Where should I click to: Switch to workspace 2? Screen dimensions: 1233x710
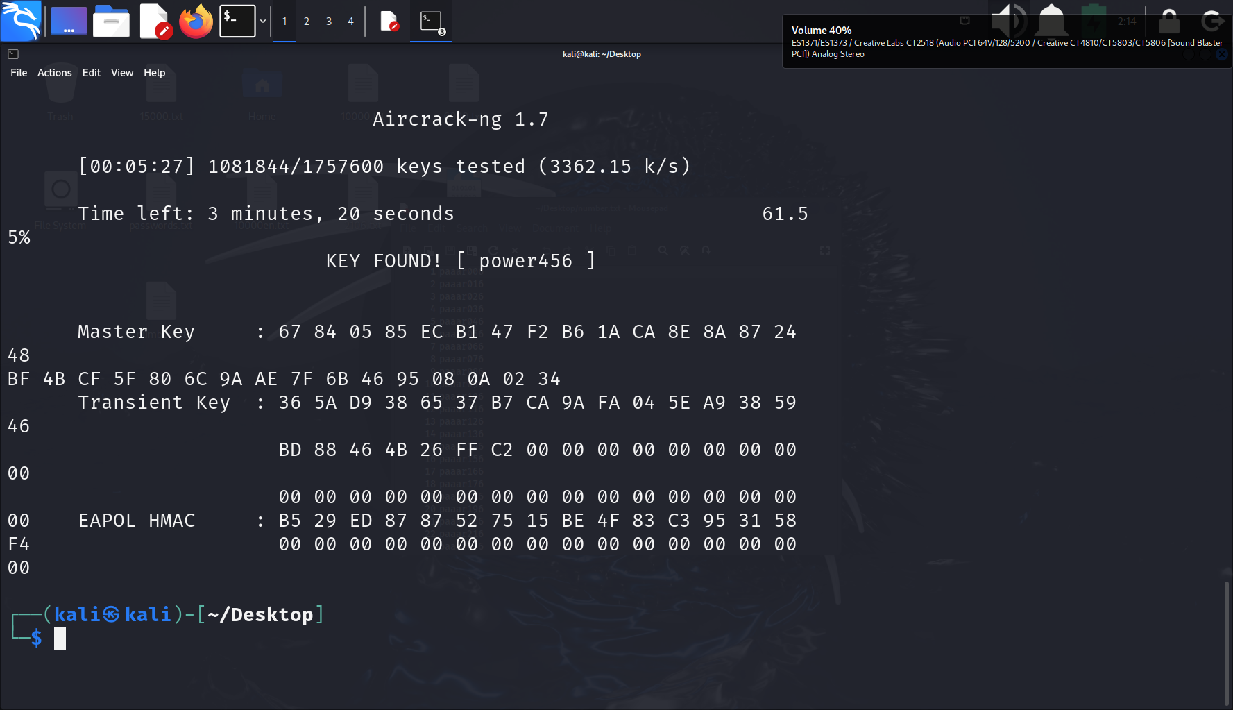pyautogui.click(x=307, y=22)
